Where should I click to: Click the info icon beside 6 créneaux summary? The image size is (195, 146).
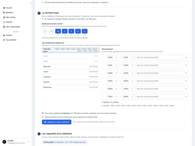pos(43,113)
